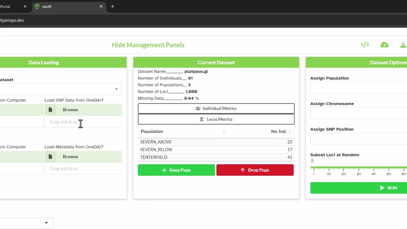Click Hide Management Panels
This screenshot has height=229, width=407.
coord(148,45)
